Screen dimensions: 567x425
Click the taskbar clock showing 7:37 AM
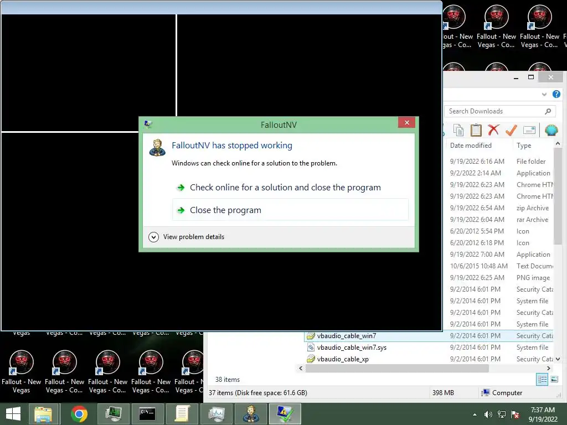pyautogui.click(x=543, y=414)
